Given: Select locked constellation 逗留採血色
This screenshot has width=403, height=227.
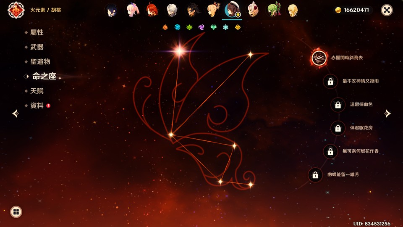Looking at the screenshot, I should (x=338, y=104).
